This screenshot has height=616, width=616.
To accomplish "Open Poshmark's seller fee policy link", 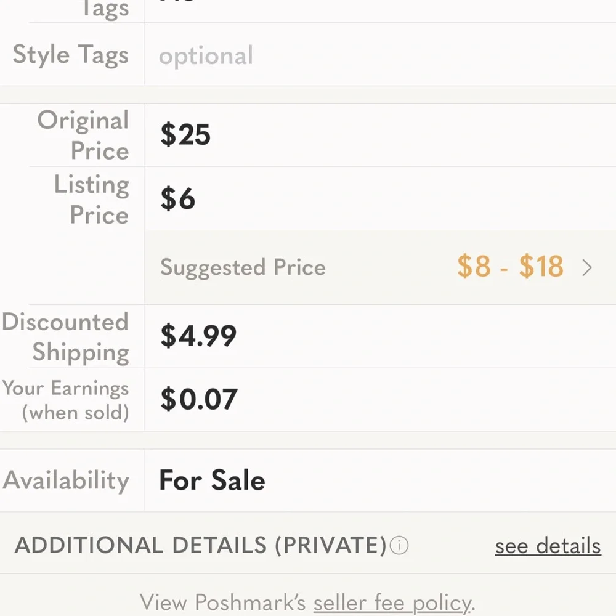I will point(392,602).
